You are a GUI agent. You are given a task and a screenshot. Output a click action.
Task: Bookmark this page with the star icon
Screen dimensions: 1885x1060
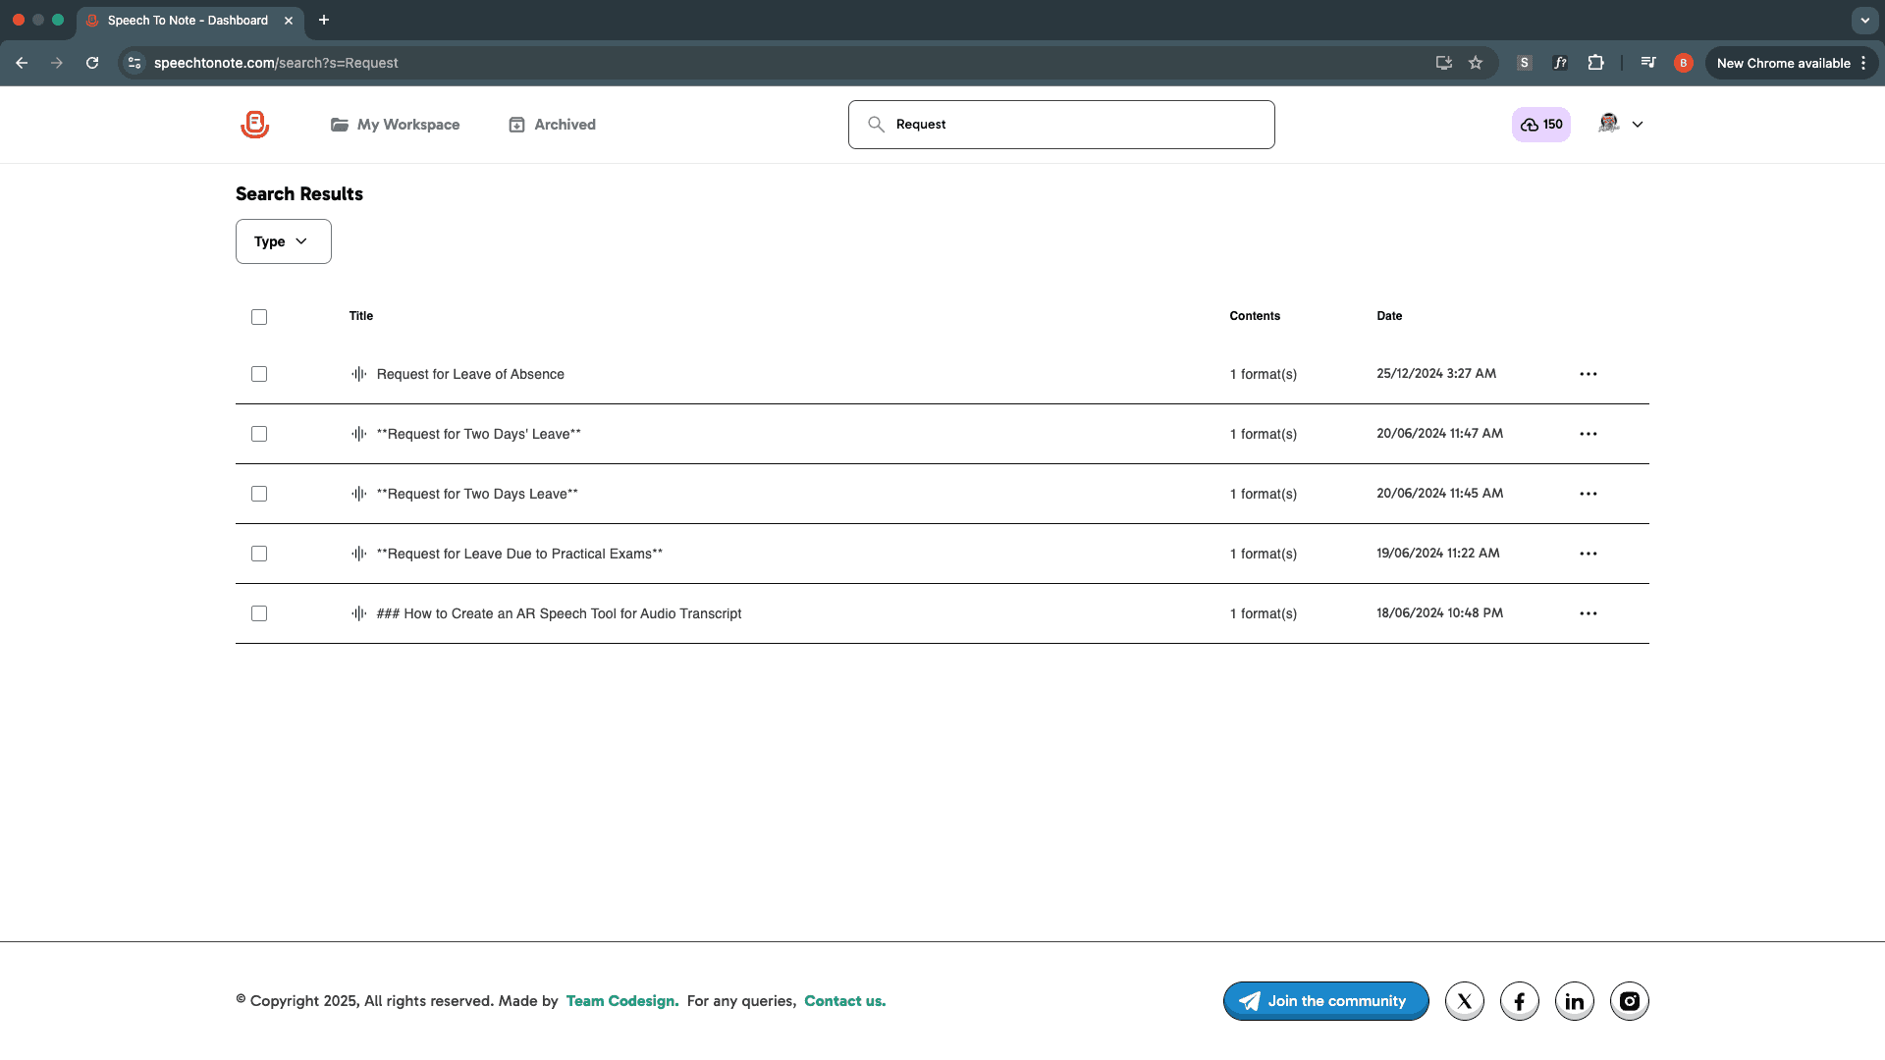pos(1475,63)
